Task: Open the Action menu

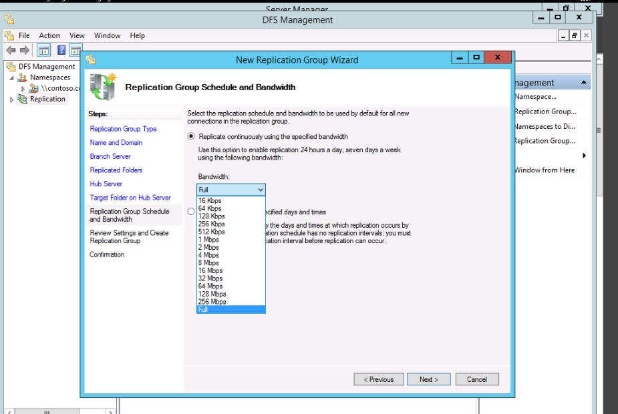Action: tap(49, 35)
